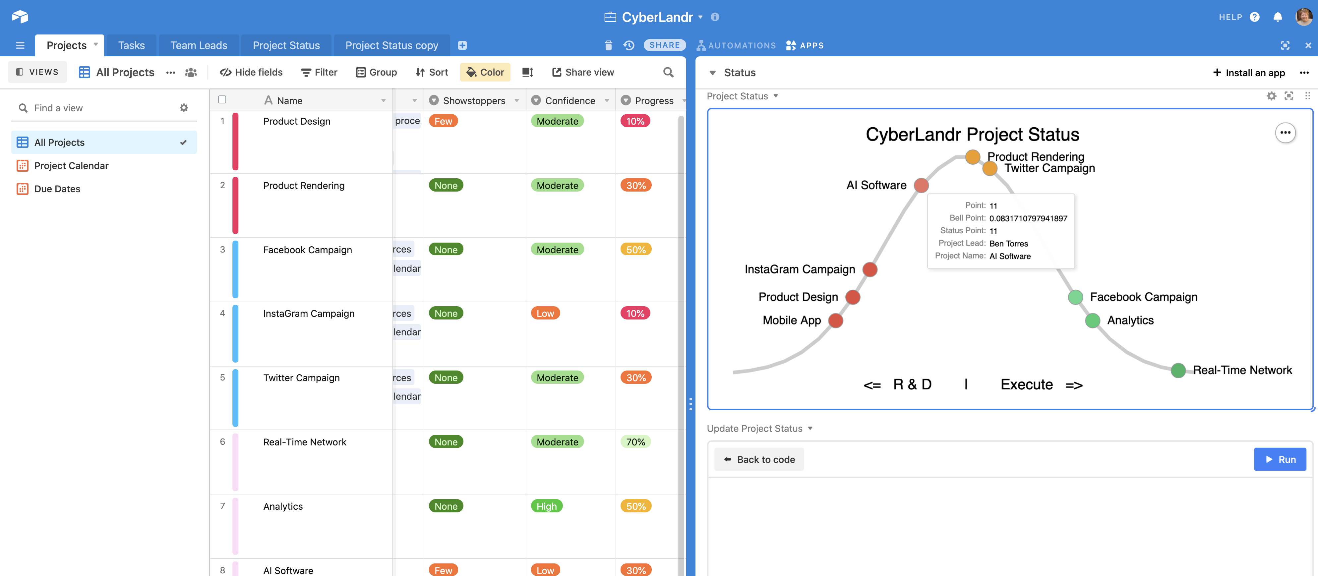Image resolution: width=1318 pixels, height=576 pixels.
Task: Open Update Project Status title dropdown
Action: tap(810, 429)
